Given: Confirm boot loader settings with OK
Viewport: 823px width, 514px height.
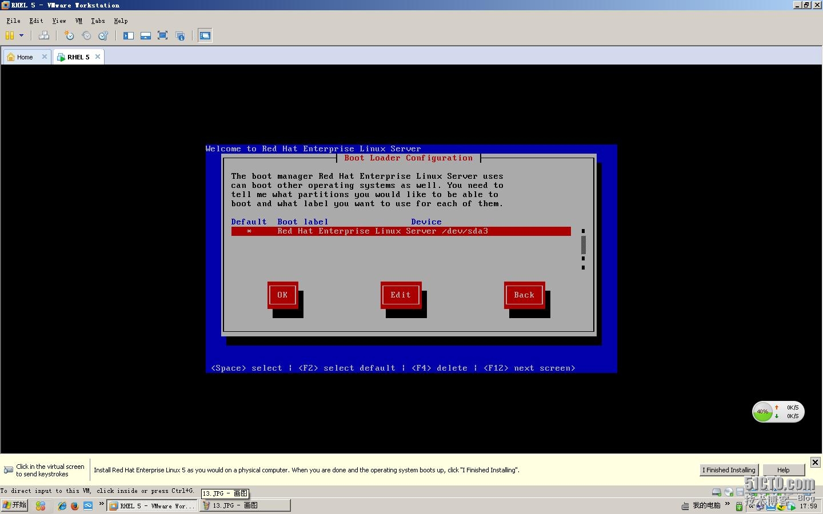Looking at the screenshot, I should (282, 295).
